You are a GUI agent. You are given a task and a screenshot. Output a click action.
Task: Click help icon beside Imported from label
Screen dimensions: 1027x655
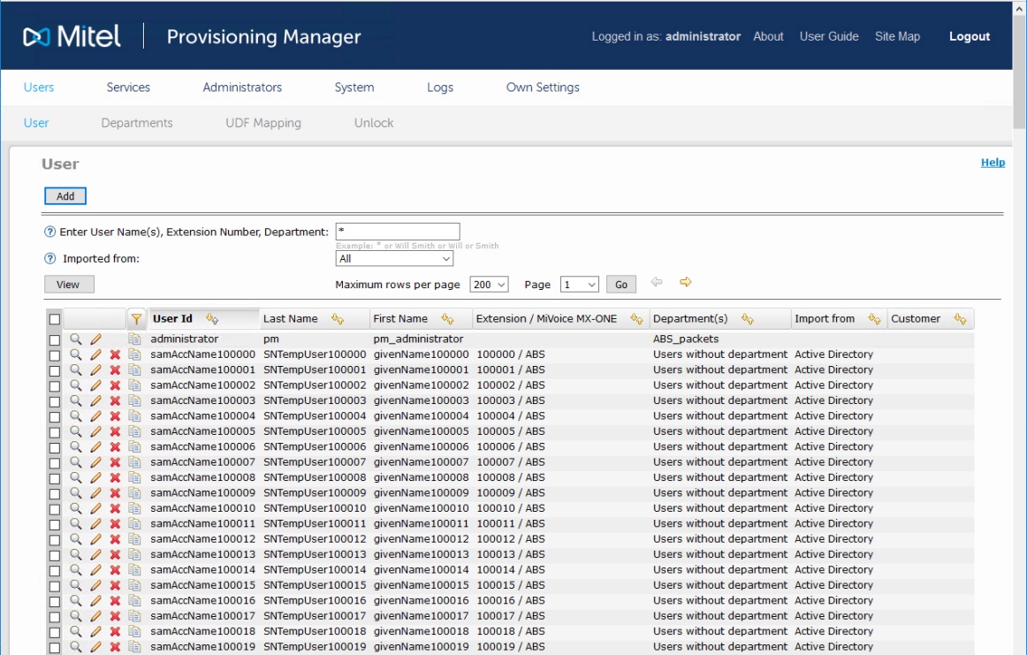(x=50, y=259)
